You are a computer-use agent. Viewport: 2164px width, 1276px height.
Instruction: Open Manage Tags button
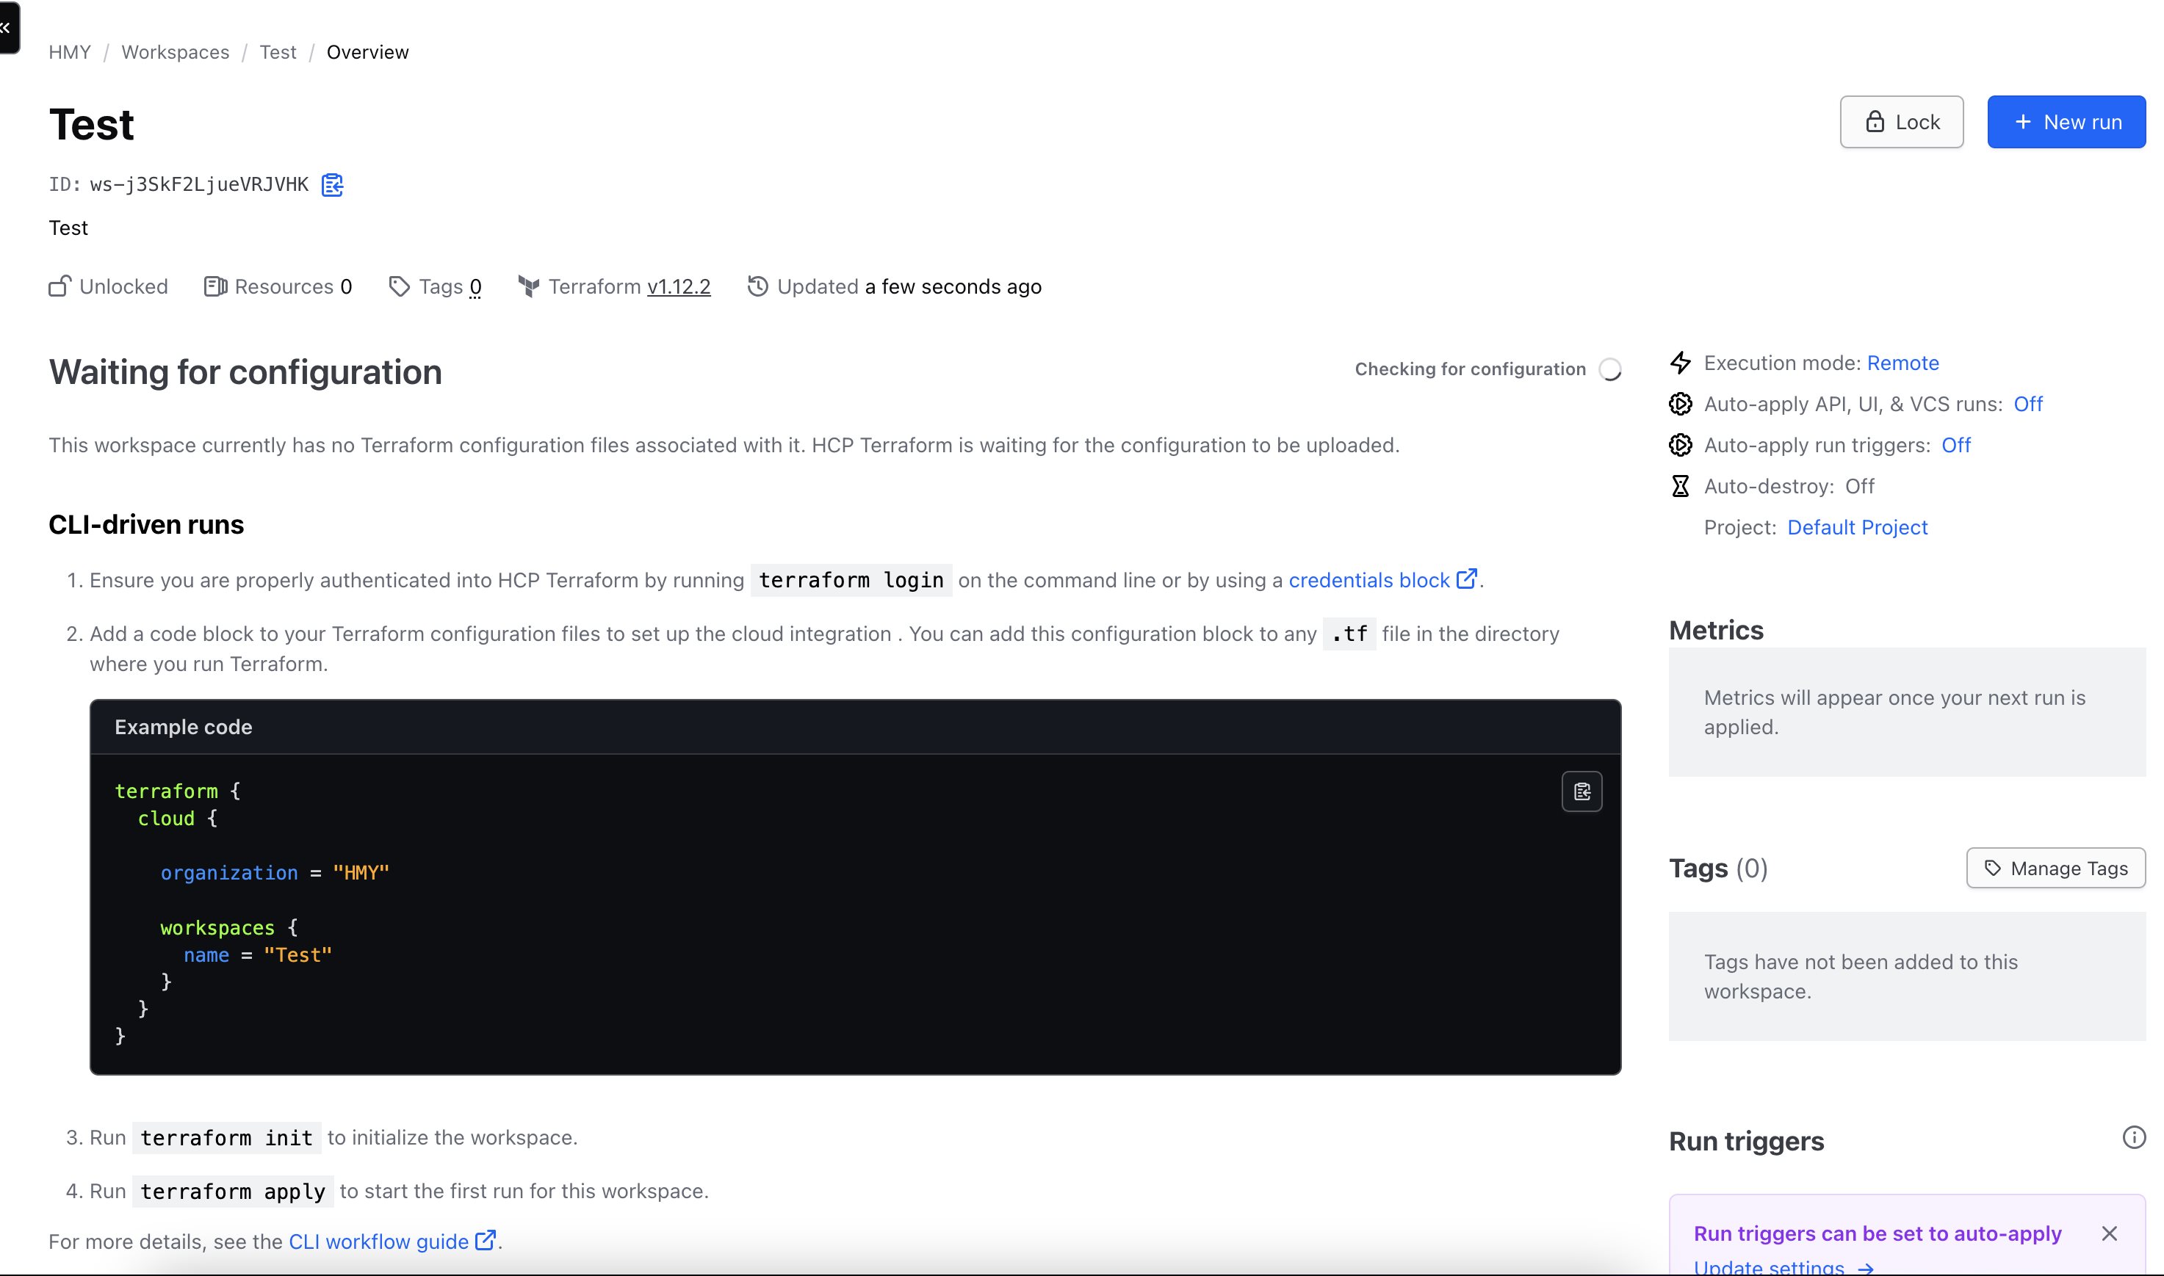pyautogui.click(x=2055, y=869)
